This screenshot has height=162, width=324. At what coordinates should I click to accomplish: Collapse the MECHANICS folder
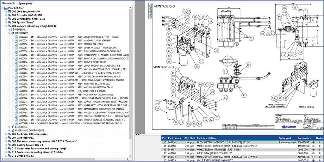(9, 33)
